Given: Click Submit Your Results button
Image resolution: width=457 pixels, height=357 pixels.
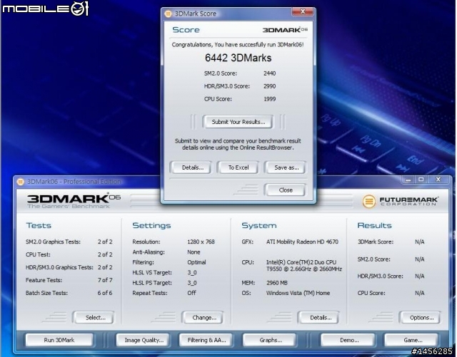Looking at the screenshot, I should [238, 122].
